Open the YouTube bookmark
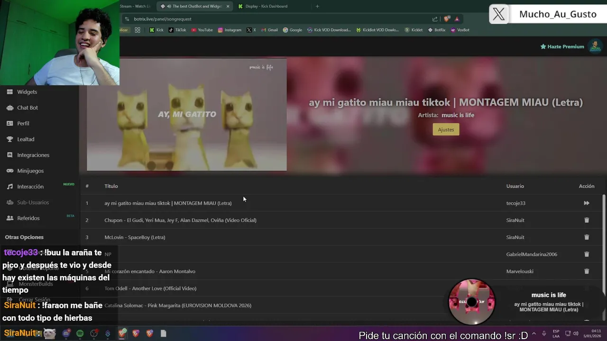 coord(202,30)
